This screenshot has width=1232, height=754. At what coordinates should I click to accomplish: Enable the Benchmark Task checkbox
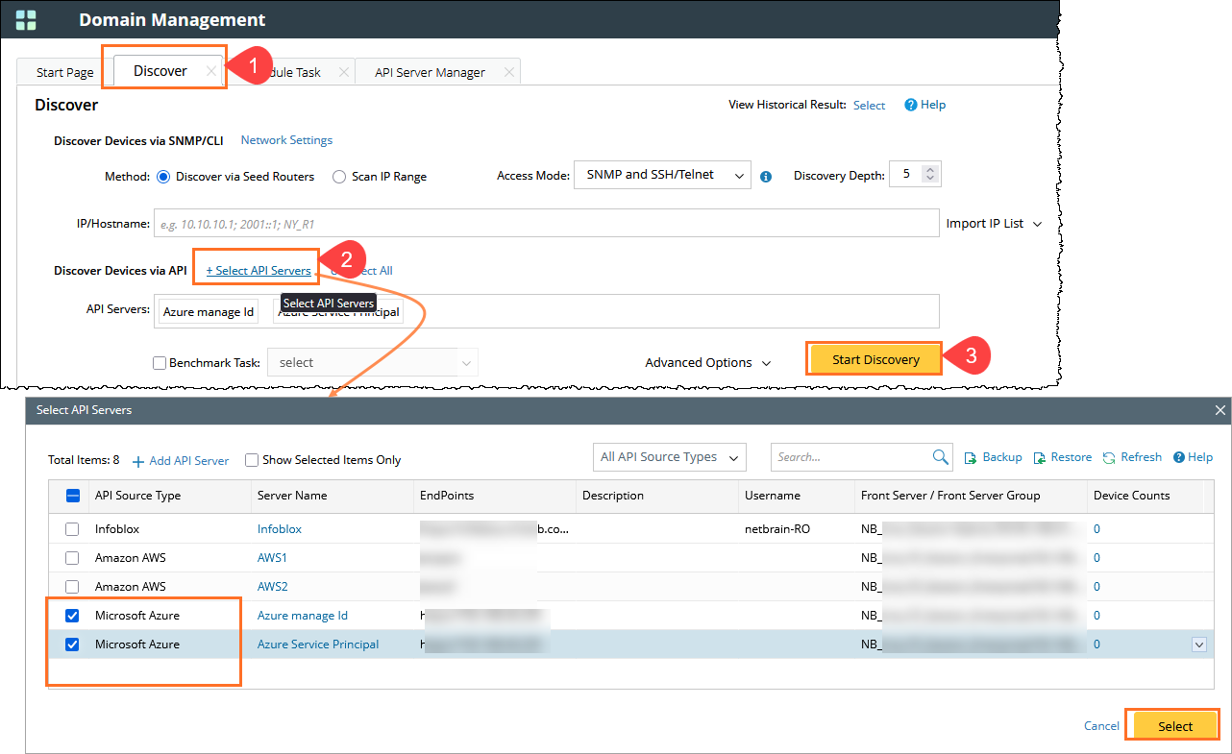tap(160, 363)
